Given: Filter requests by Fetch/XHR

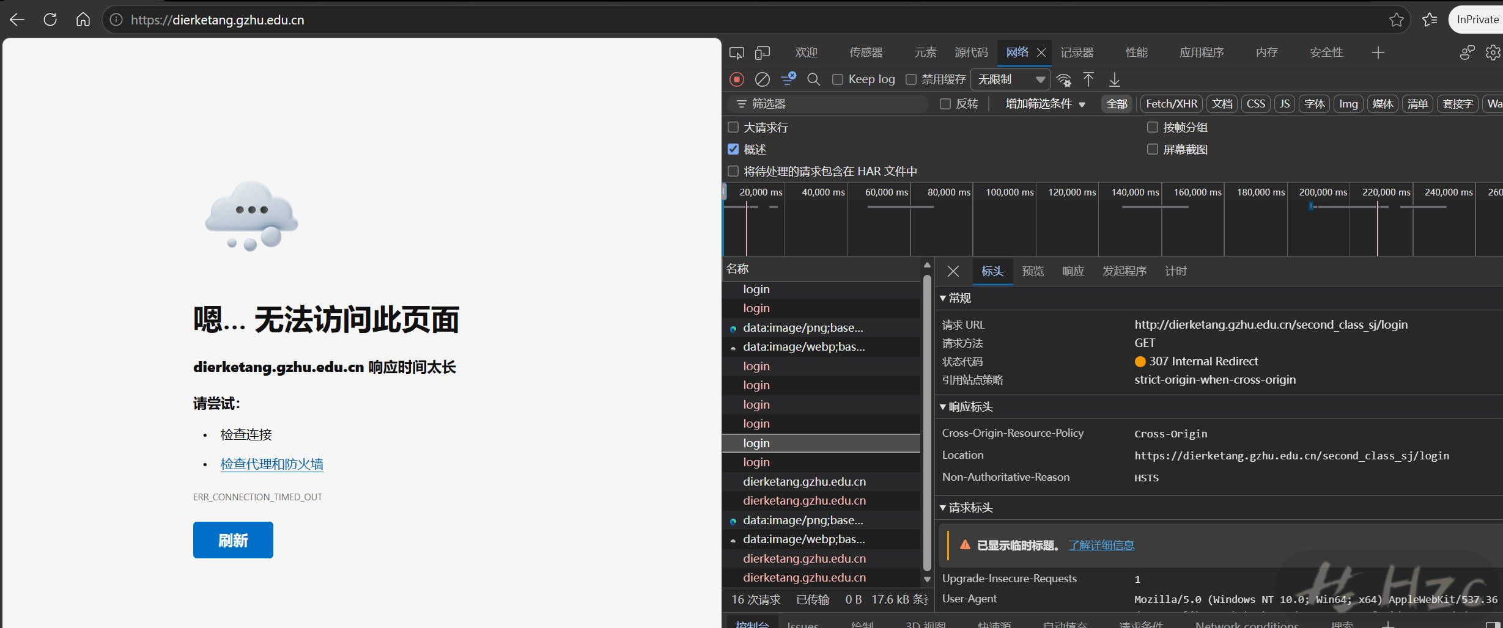Looking at the screenshot, I should coord(1172,104).
